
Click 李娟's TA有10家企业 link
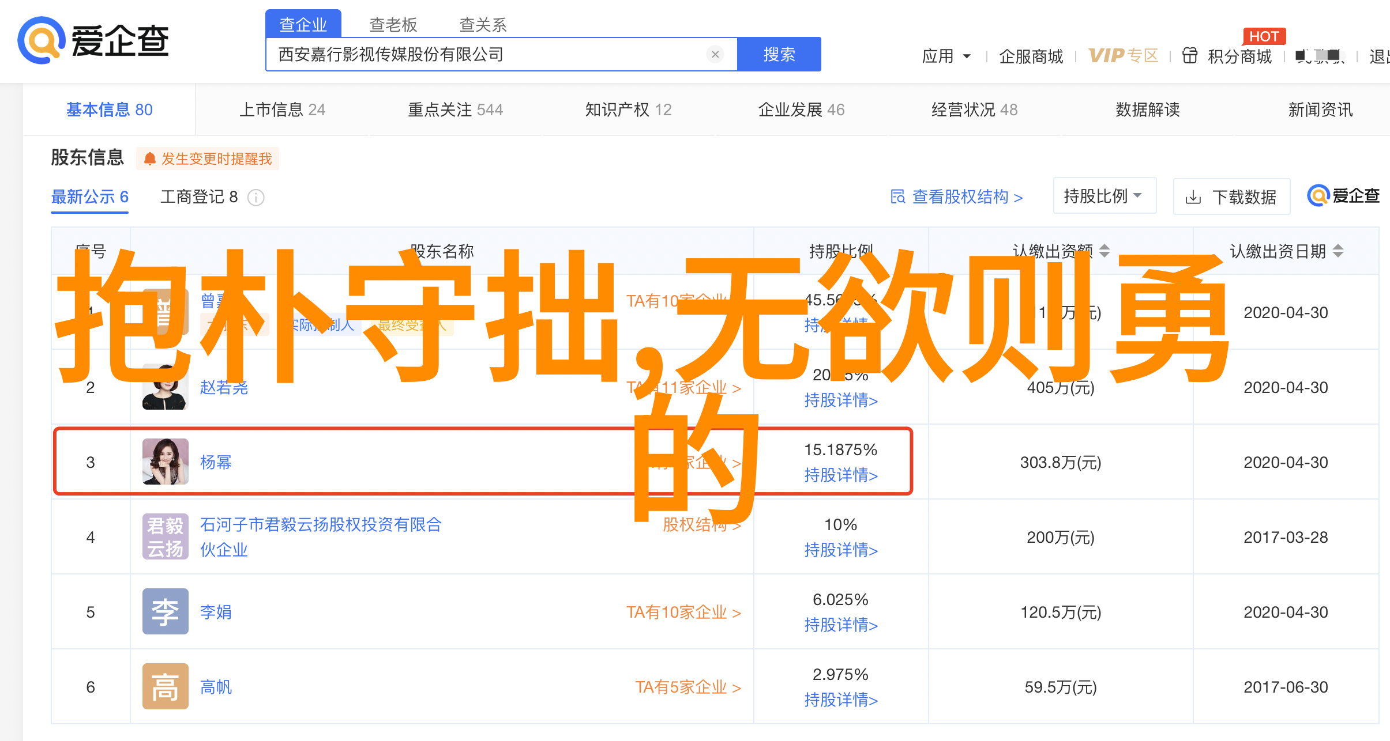click(x=683, y=612)
